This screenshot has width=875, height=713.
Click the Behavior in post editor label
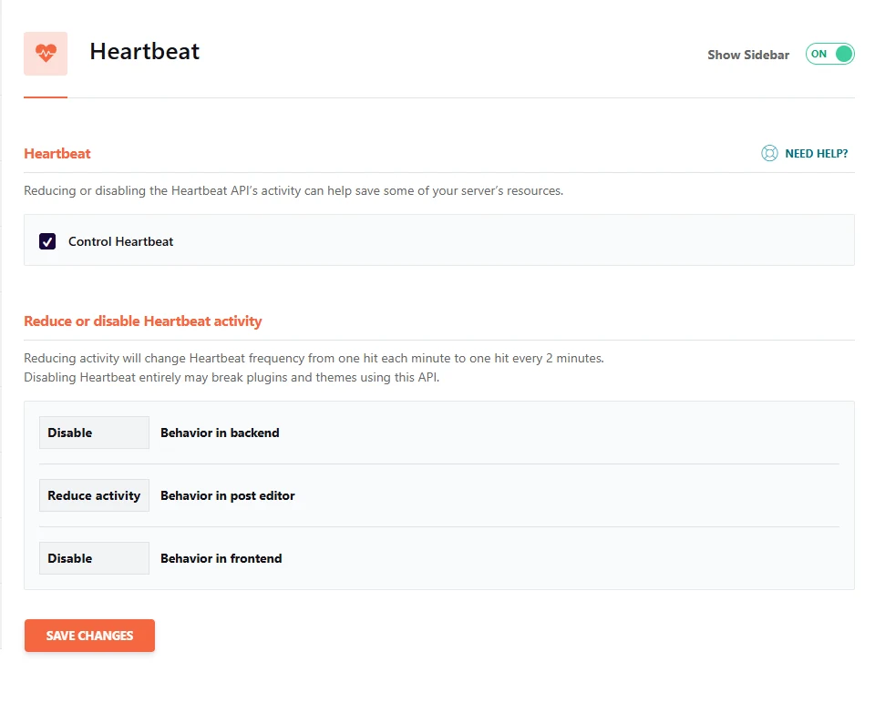tap(228, 495)
